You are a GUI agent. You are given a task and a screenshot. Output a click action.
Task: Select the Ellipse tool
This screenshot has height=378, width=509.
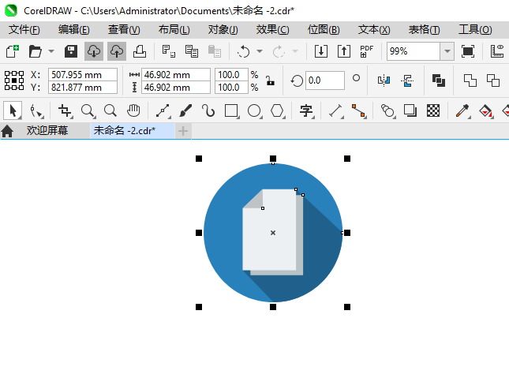point(254,110)
